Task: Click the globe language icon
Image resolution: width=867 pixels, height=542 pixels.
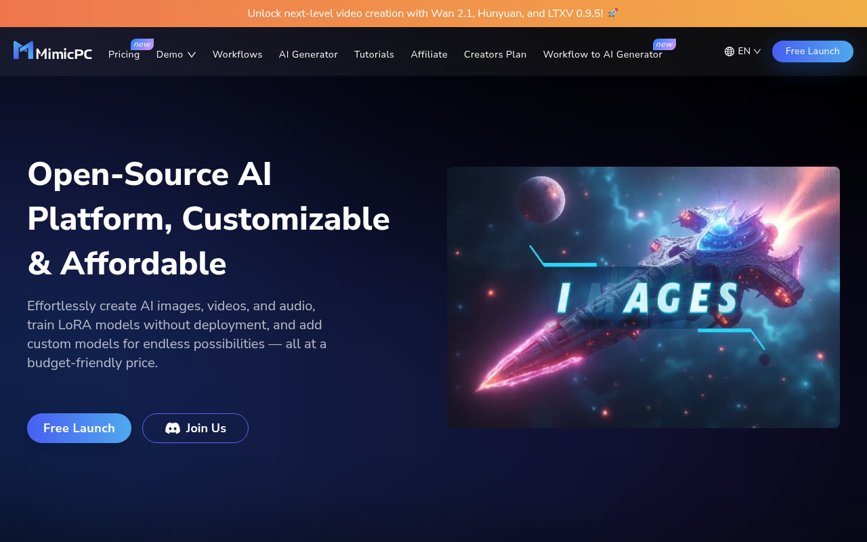Action: click(728, 51)
